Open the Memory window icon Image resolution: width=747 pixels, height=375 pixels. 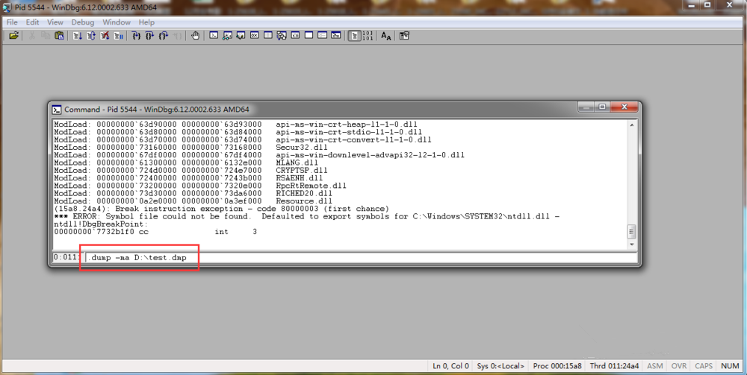point(268,36)
